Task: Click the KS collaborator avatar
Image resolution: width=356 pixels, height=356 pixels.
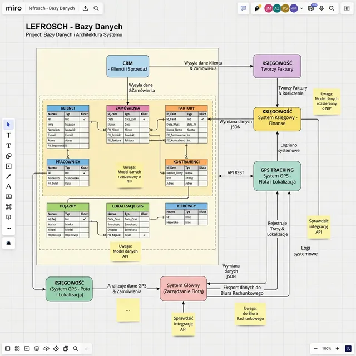Action: [285, 8]
